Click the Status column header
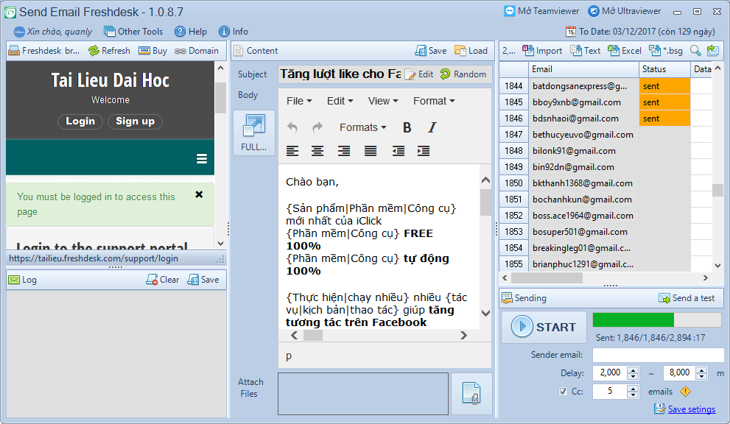This screenshot has height=424, width=730. pos(664,69)
